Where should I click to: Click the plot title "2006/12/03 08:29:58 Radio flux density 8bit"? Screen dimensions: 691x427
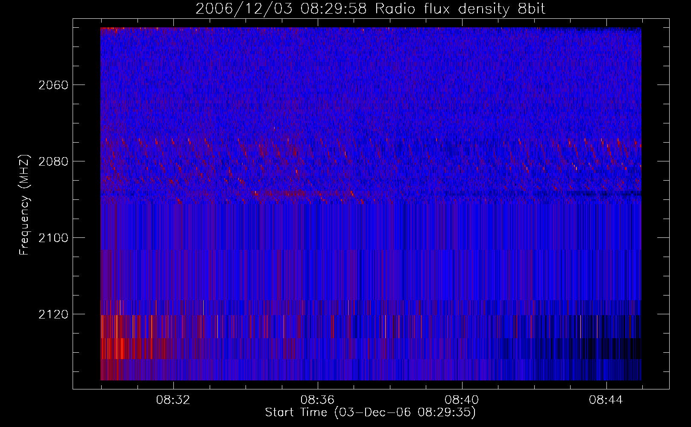click(371, 9)
